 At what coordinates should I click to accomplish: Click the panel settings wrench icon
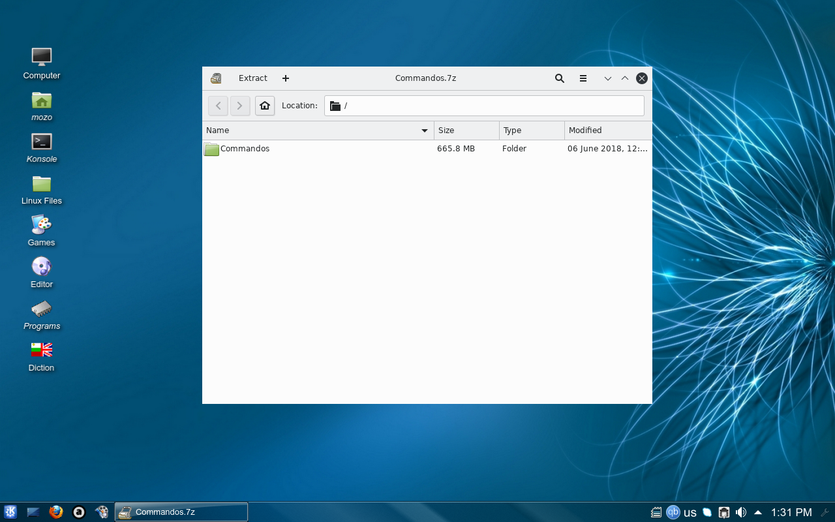coord(825,512)
